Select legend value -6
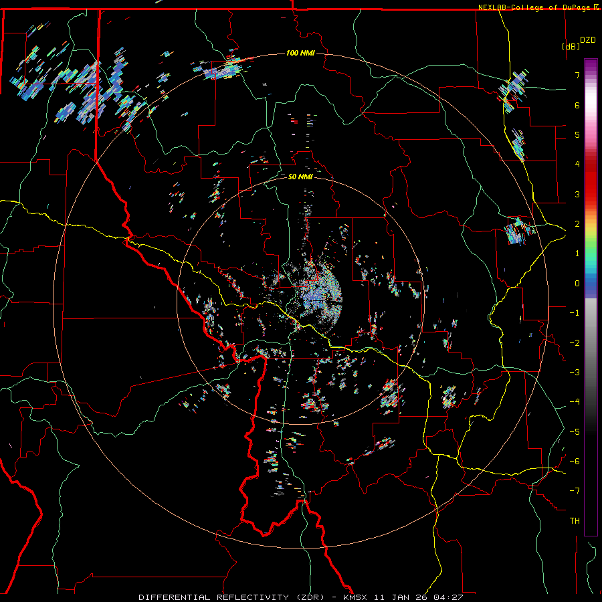602x602 pixels. [x=575, y=462]
